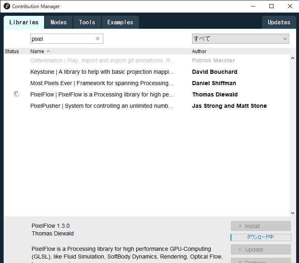Viewport: 299px width, 263px height.
Task: Select the GifAnimation library row
Action: pos(146,60)
